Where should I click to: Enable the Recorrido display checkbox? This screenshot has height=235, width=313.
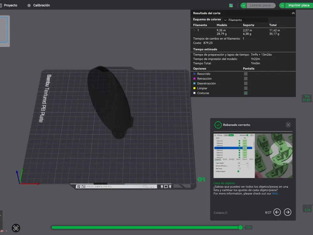click(246, 74)
